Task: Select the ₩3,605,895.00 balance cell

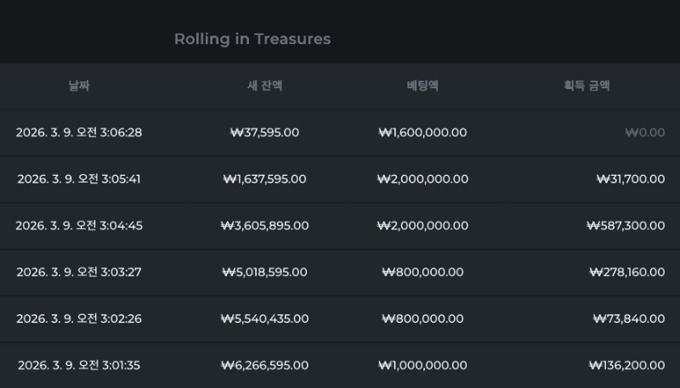Action: click(x=264, y=226)
